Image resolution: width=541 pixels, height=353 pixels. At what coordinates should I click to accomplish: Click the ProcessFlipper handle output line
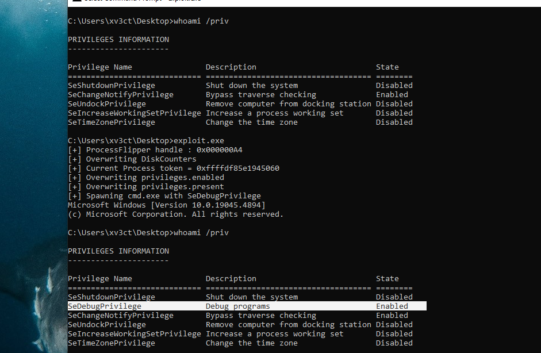click(x=155, y=150)
